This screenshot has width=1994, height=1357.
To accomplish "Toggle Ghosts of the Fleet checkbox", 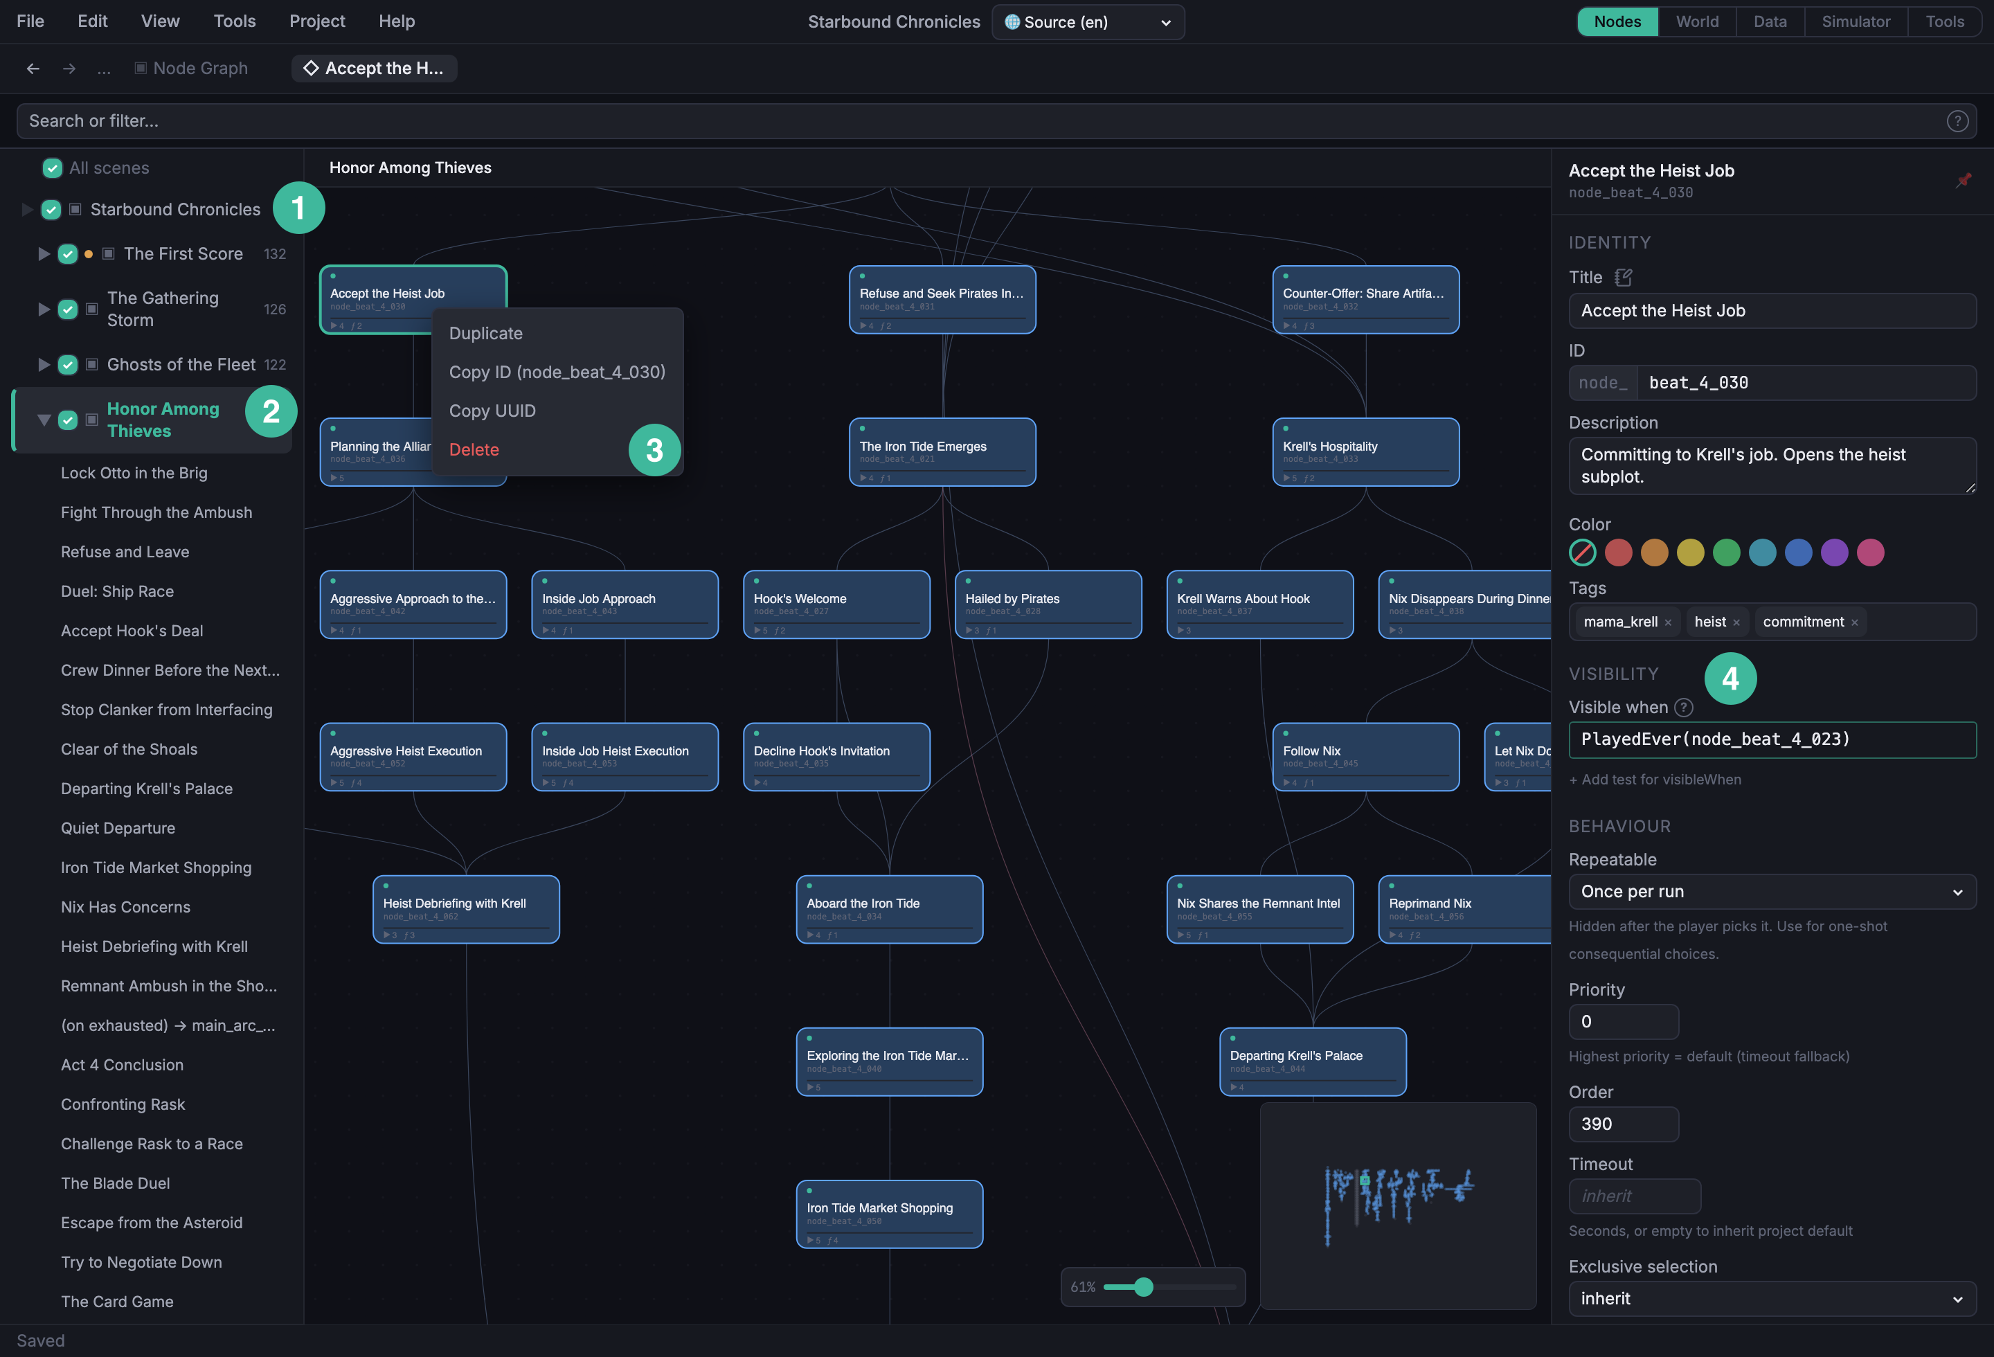I will click(68, 365).
